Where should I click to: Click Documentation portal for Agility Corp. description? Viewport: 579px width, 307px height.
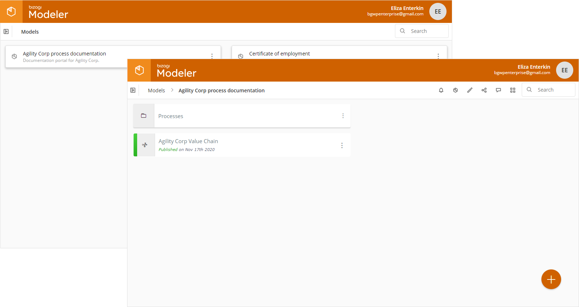pyautogui.click(x=61, y=60)
